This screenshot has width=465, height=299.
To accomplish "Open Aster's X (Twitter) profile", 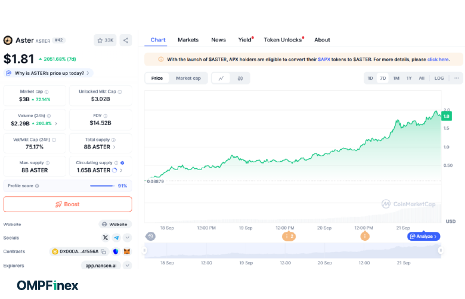I will [x=106, y=238].
